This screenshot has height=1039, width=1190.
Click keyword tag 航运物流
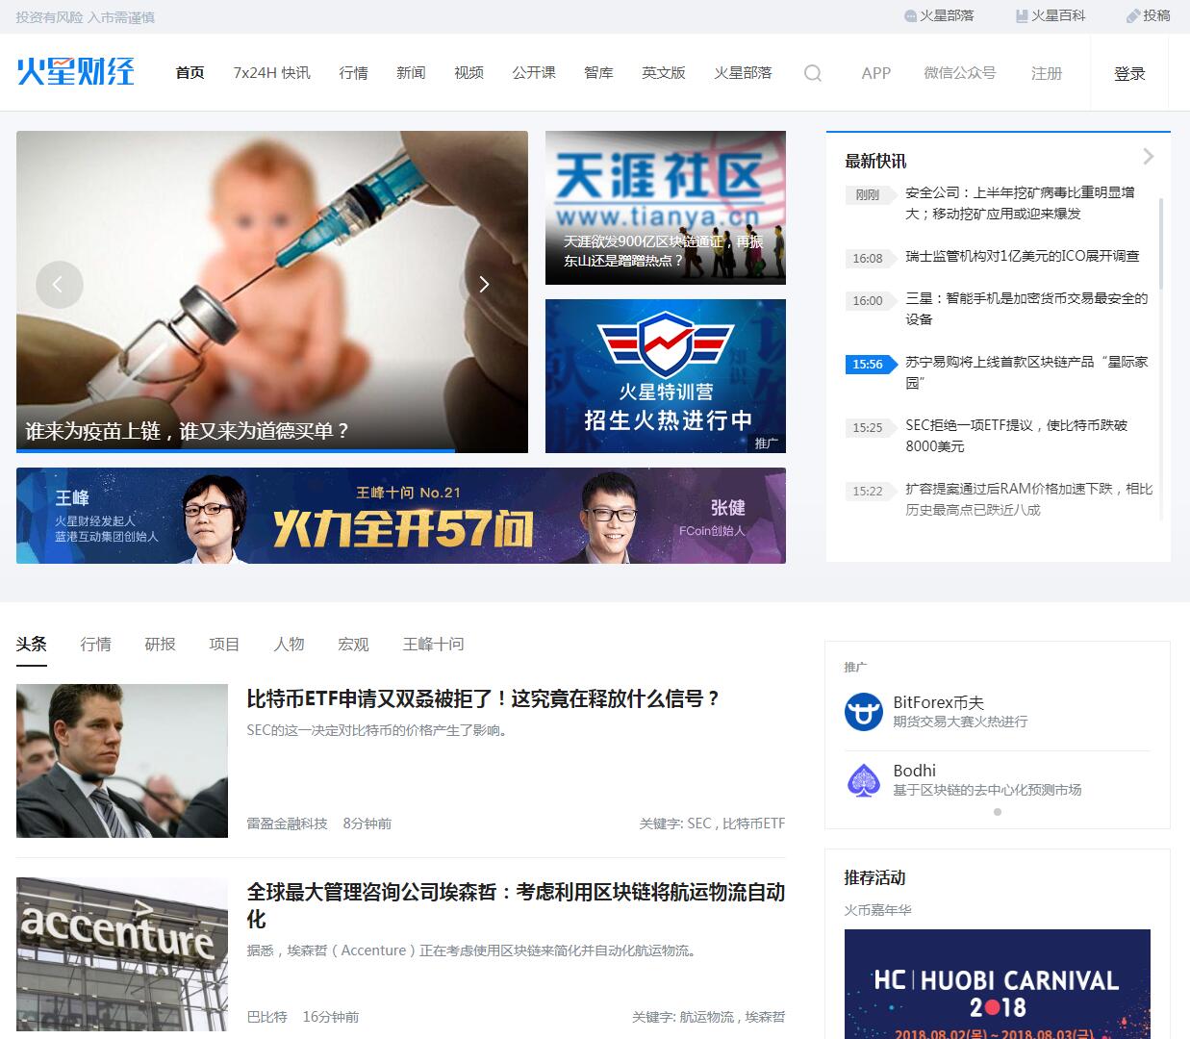pos(706,1017)
